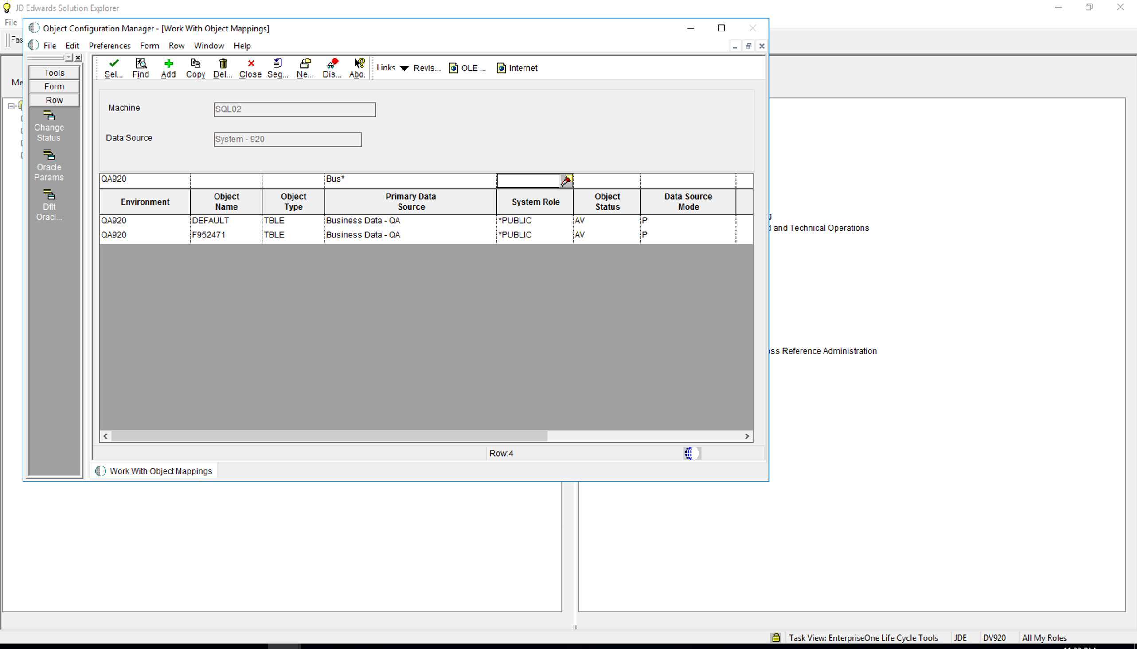Open the Form menu
The width and height of the screenshot is (1137, 649).
click(149, 46)
